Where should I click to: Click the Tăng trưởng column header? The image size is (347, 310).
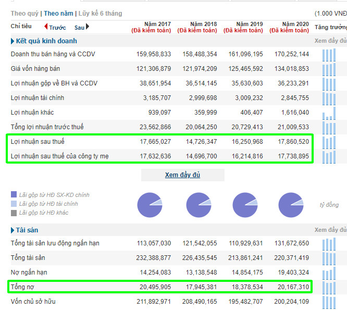click(x=331, y=27)
